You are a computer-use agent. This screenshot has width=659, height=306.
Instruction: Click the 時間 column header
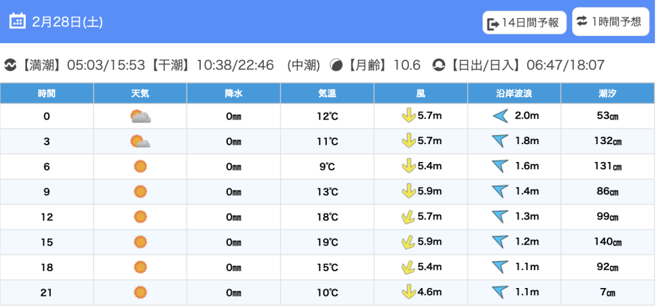click(x=46, y=93)
